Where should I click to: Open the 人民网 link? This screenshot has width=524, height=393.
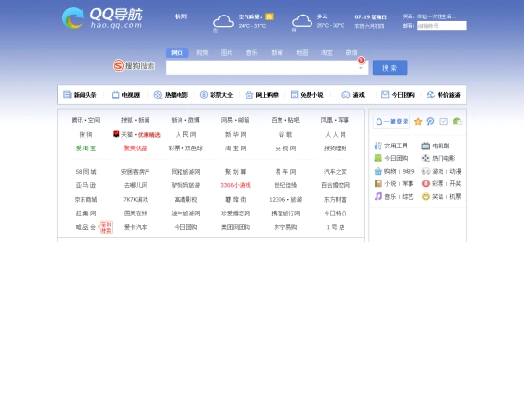point(185,134)
